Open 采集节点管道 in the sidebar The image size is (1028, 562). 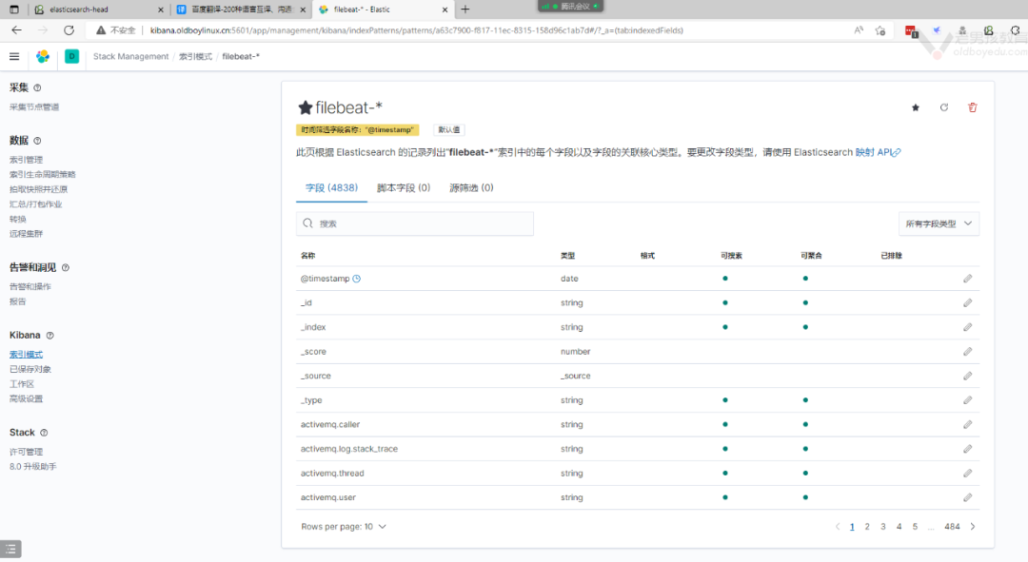pyautogui.click(x=34, y=107)
